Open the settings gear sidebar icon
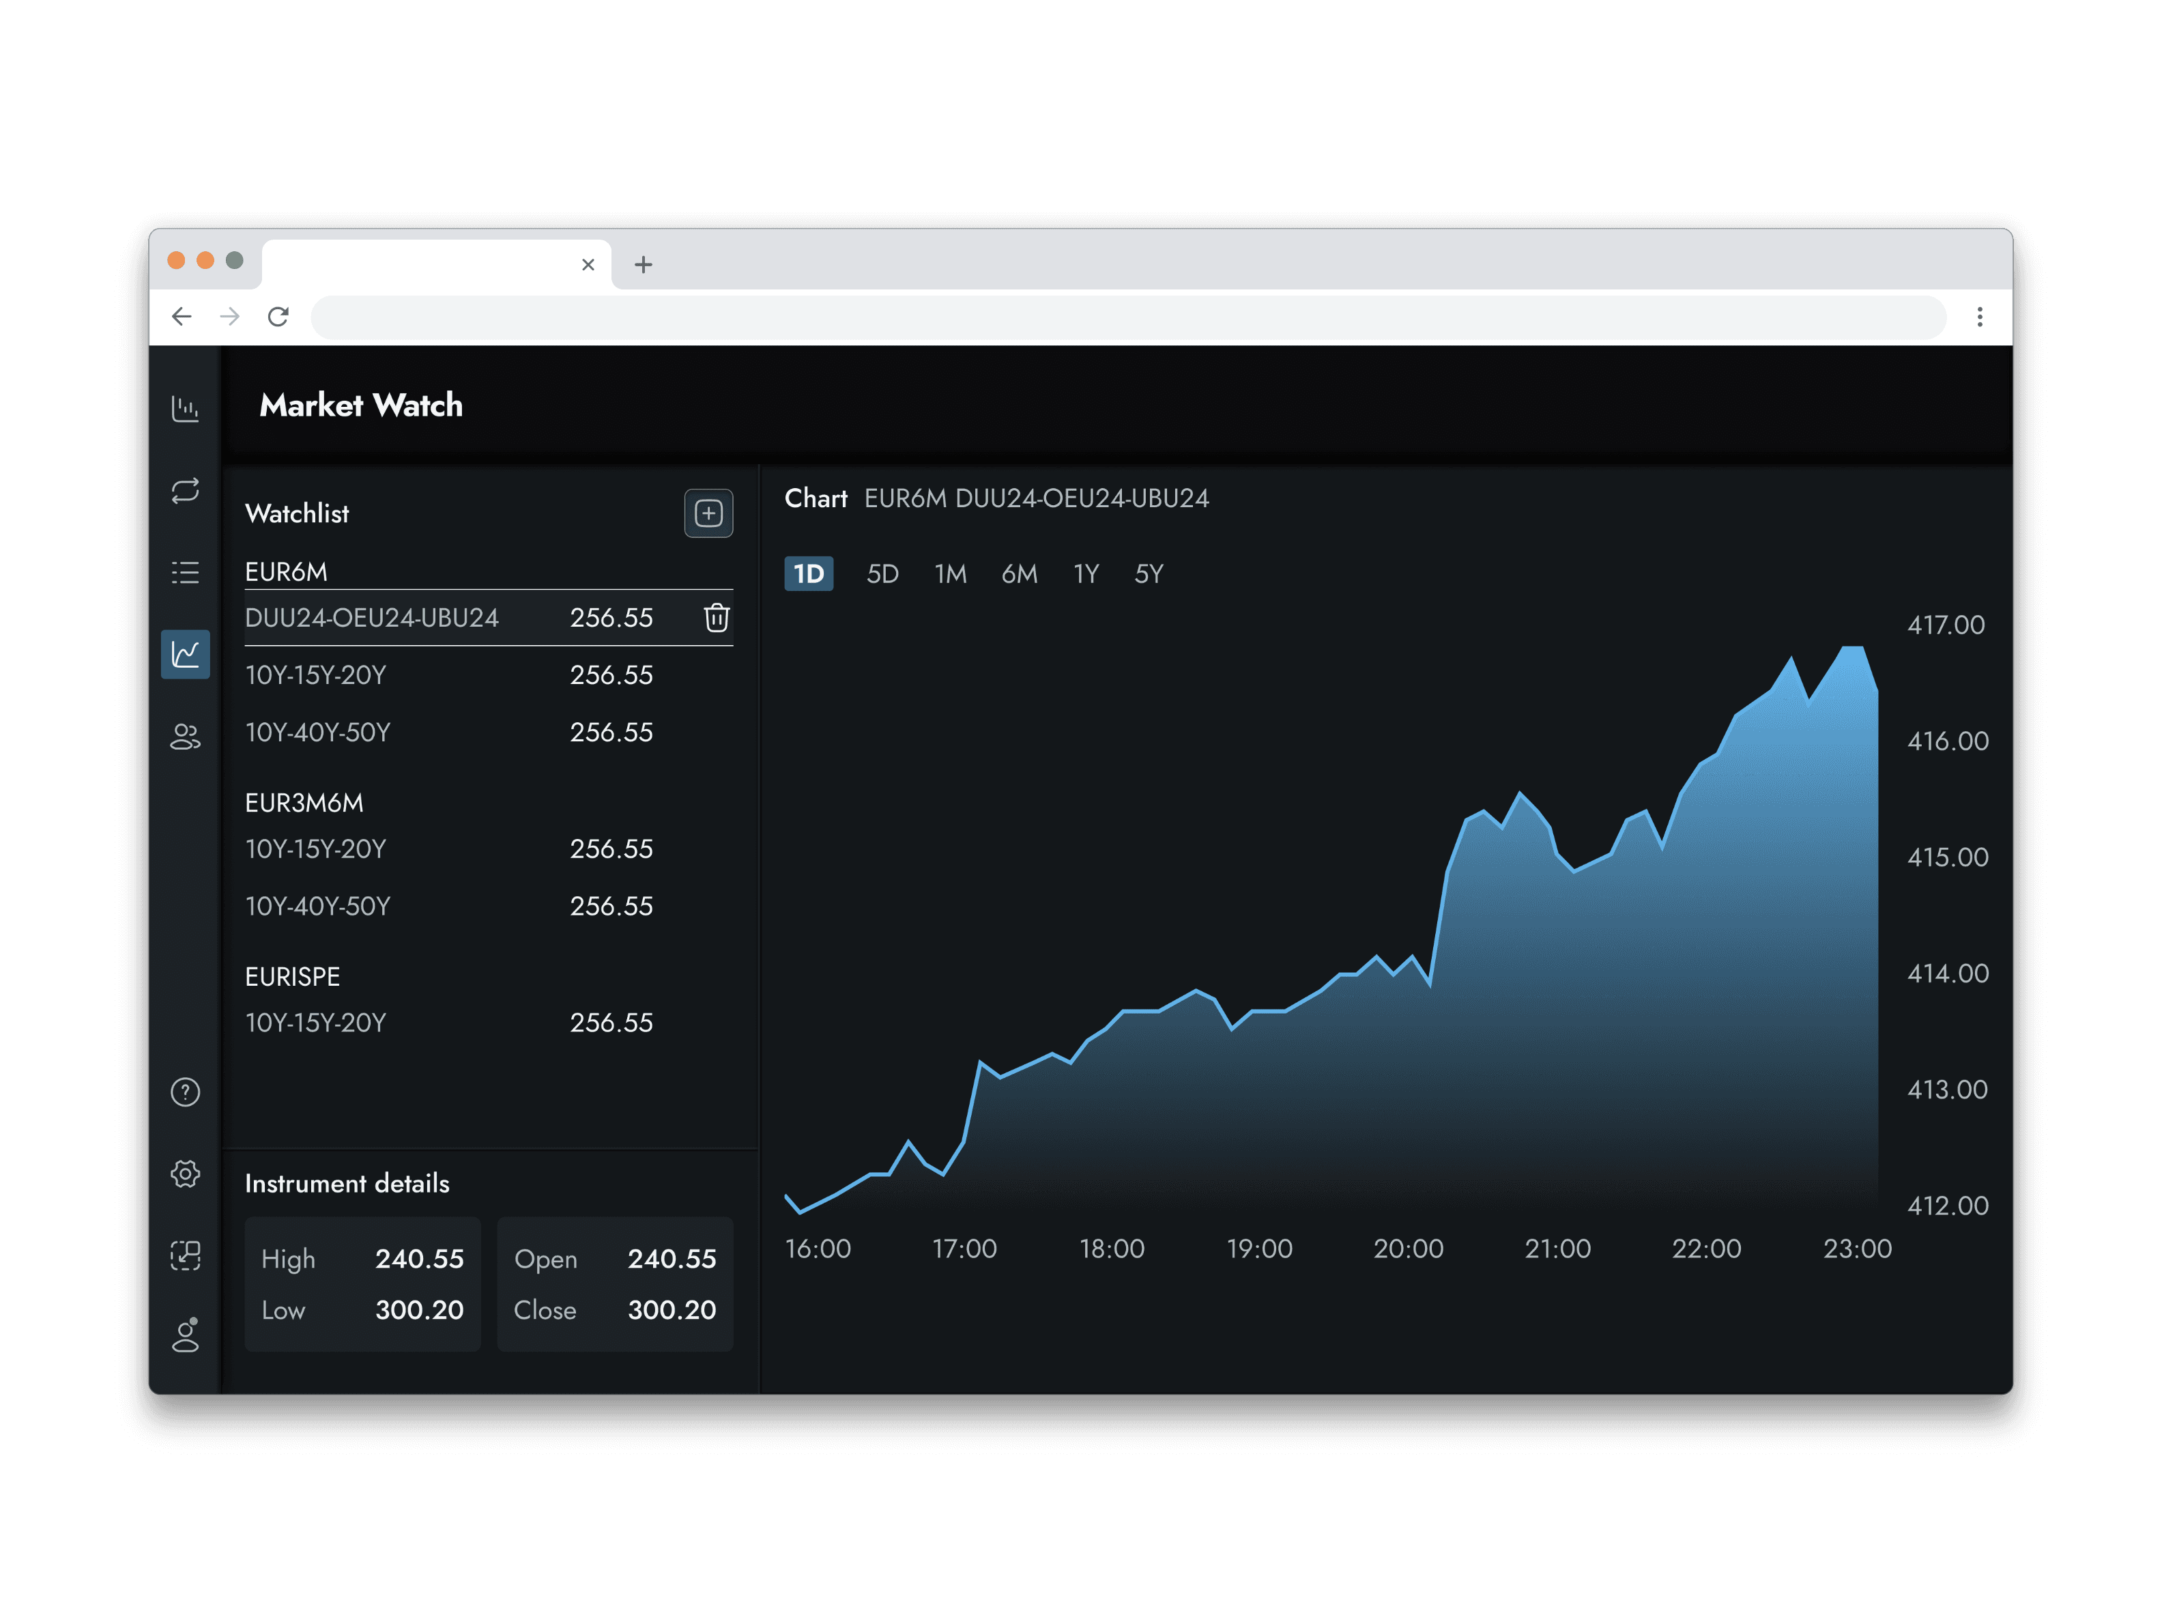 pos(185,1173)
